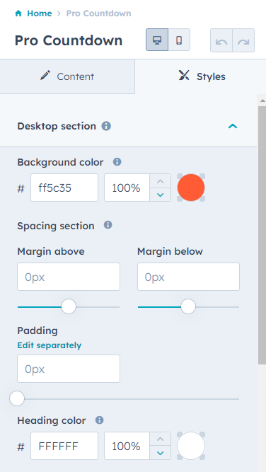Click the Home breadcrumb house icon
Screen dimensions: 266x472
click(18, 13)
